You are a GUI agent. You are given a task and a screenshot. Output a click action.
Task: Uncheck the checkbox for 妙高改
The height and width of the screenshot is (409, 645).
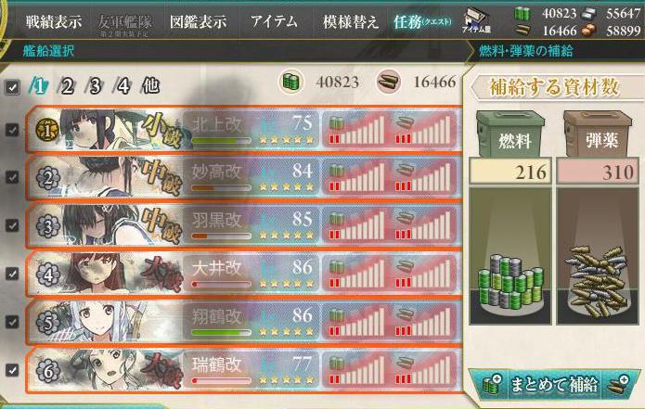12,177
